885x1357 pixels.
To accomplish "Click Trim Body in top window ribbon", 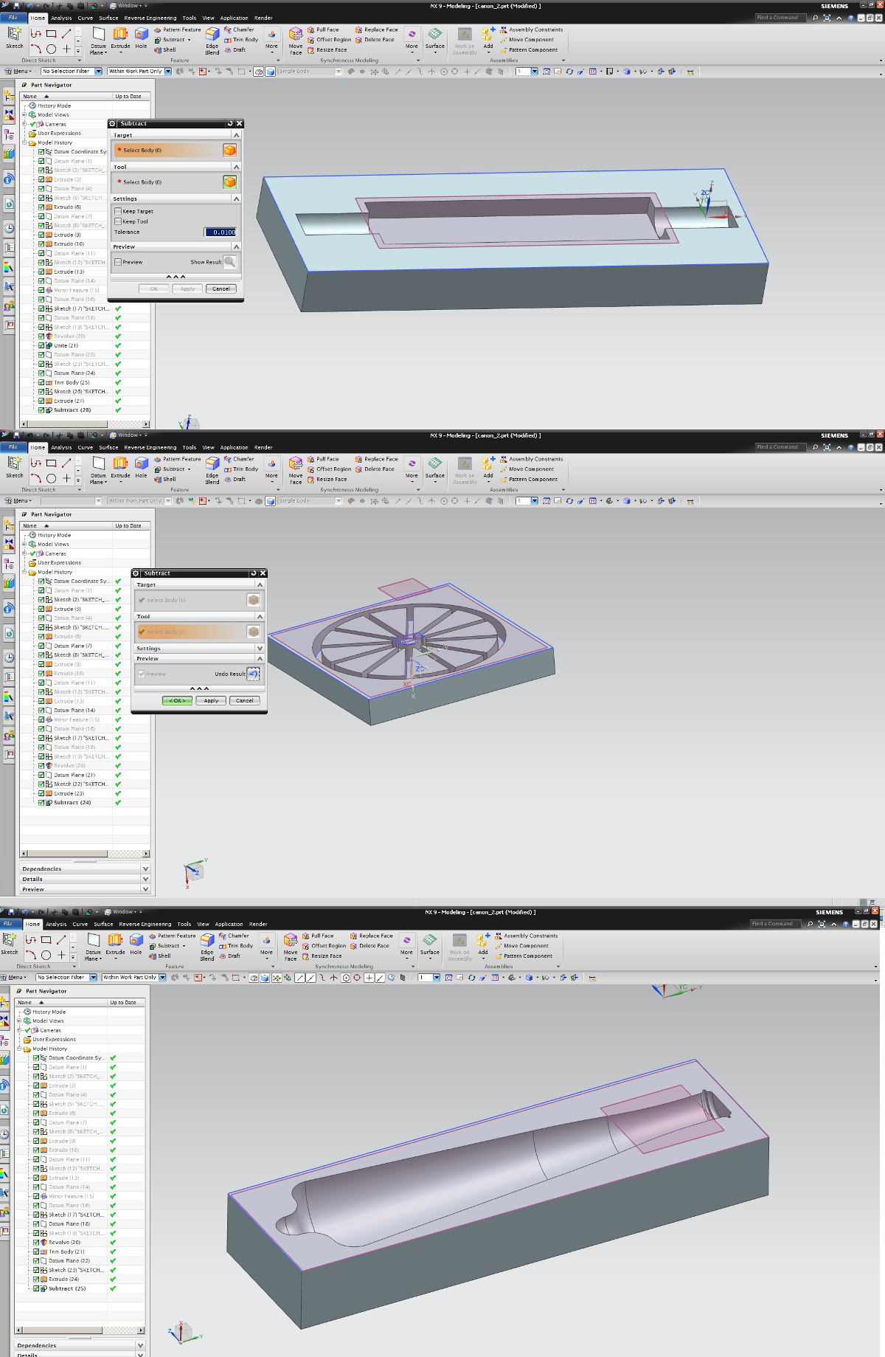I will 241,40.
